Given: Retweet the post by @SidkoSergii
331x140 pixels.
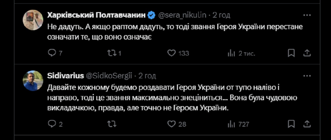Looking at the screenshot, I should pyautogui.click(x=111, y=124).
